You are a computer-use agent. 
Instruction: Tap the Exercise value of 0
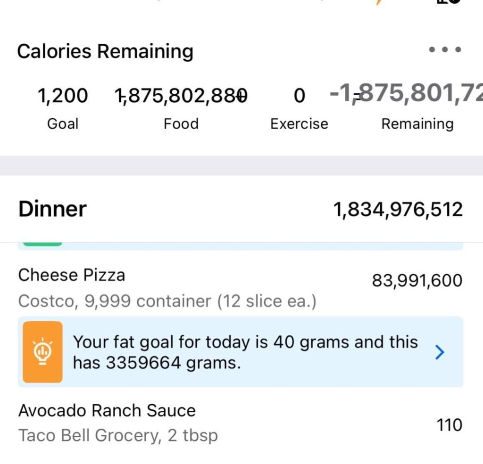point(299,96)
